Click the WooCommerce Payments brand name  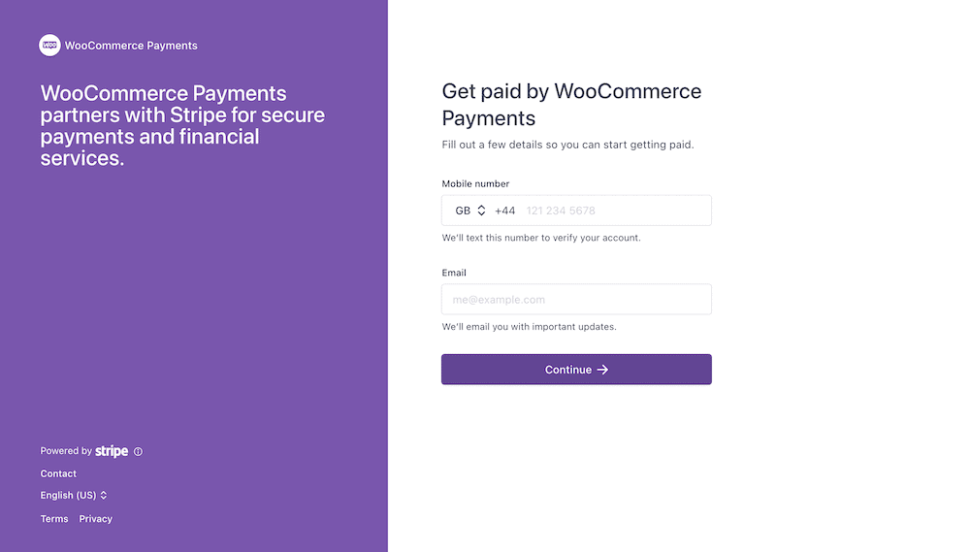pyautogui.click(x=131, y=46)
